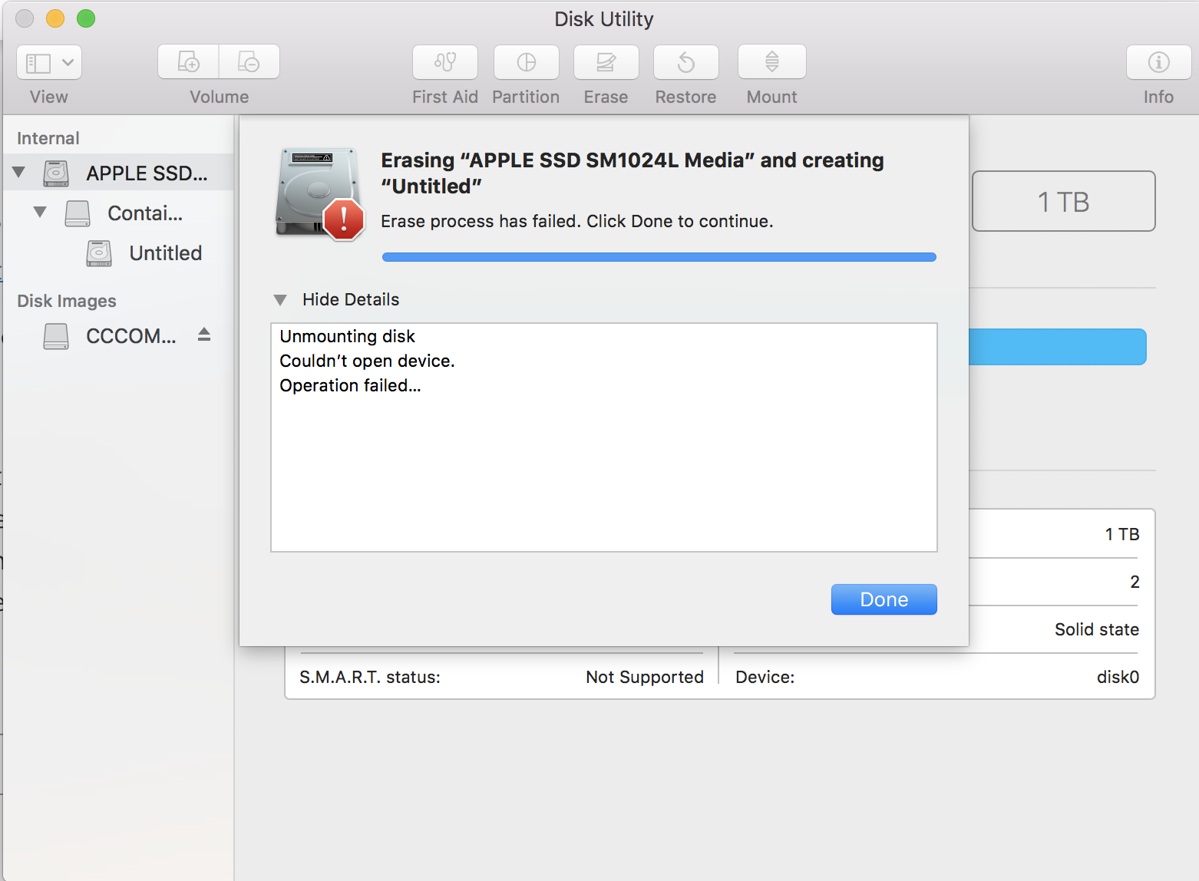Click the Disk Images section header
Viewport: 1199px width, 881px height.
pos(67,301)
